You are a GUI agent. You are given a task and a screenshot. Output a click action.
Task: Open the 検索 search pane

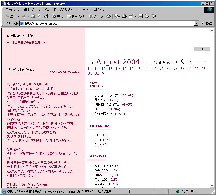(58, 17)
